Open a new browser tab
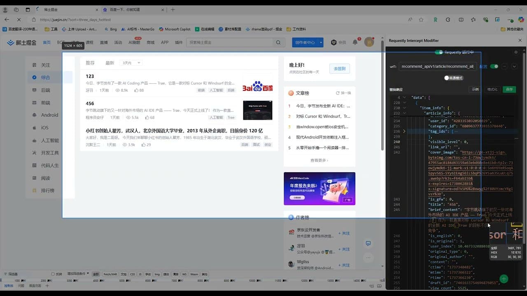The height and width of the screenshot is (296, 527). coord(173,9)
